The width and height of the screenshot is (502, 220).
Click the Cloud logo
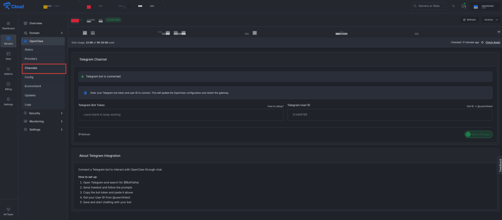click(x=13, y=6)
